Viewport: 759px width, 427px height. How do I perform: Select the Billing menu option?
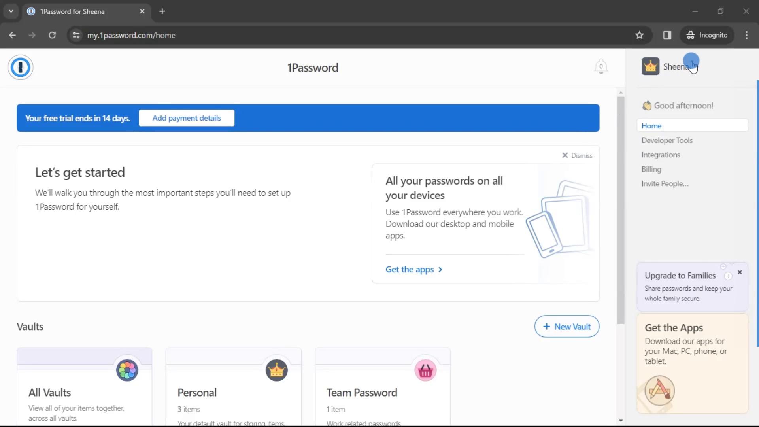pyautogui.click(x=651, y=168)
